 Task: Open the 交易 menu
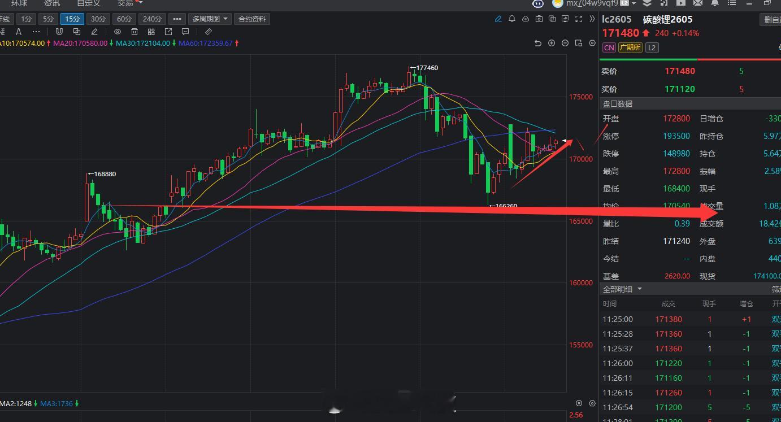(x=125, y=3)
